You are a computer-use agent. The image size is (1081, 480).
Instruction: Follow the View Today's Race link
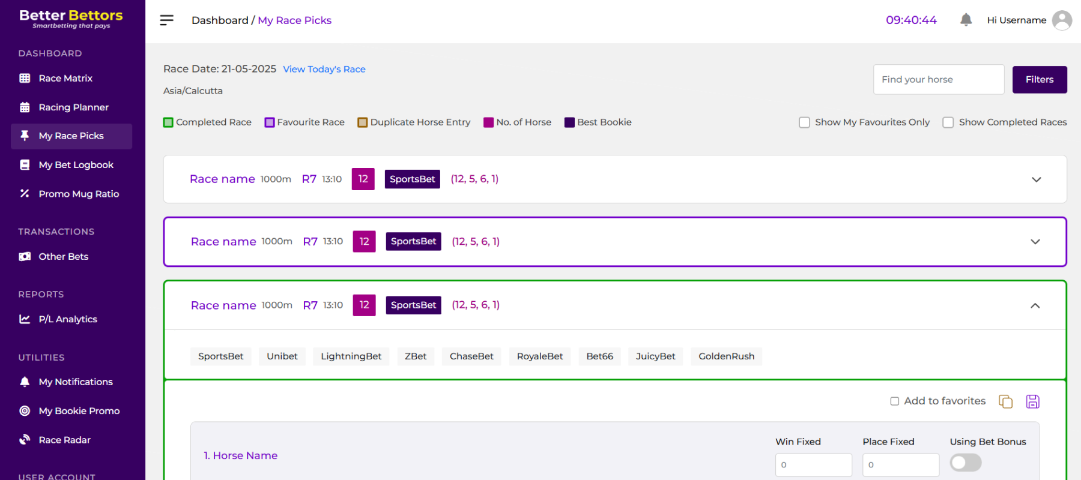(324, 70)
